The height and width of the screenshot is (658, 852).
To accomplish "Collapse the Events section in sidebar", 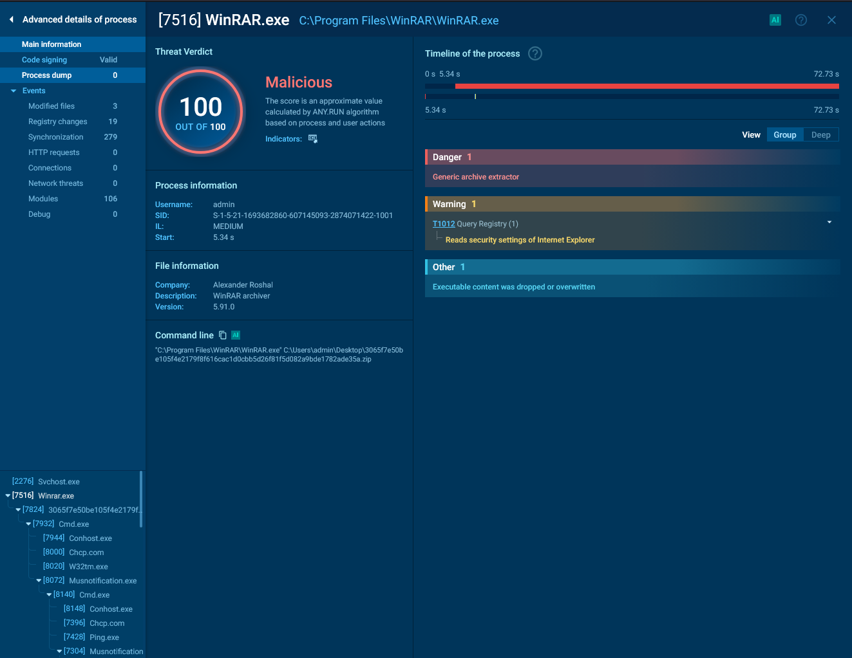I will [x=14, y=91].
